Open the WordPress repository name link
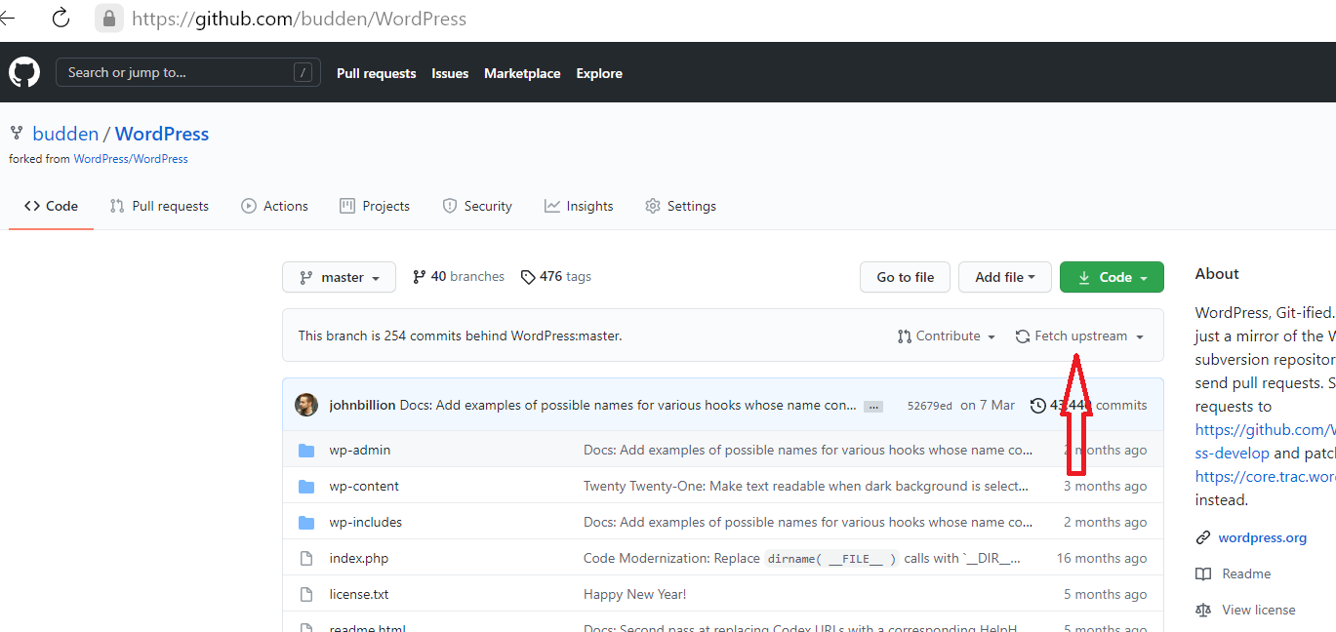The image size is (1336, 632). pyautogui.click(x=162, y=134)
